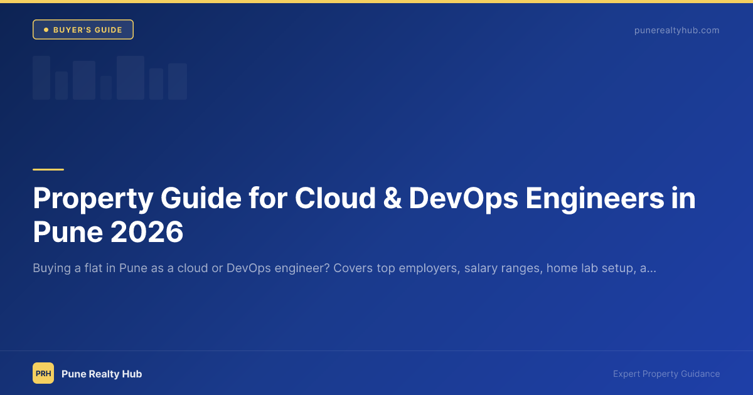
Task: Click the third bar of the bar chart
Action: tap(84, 80)
